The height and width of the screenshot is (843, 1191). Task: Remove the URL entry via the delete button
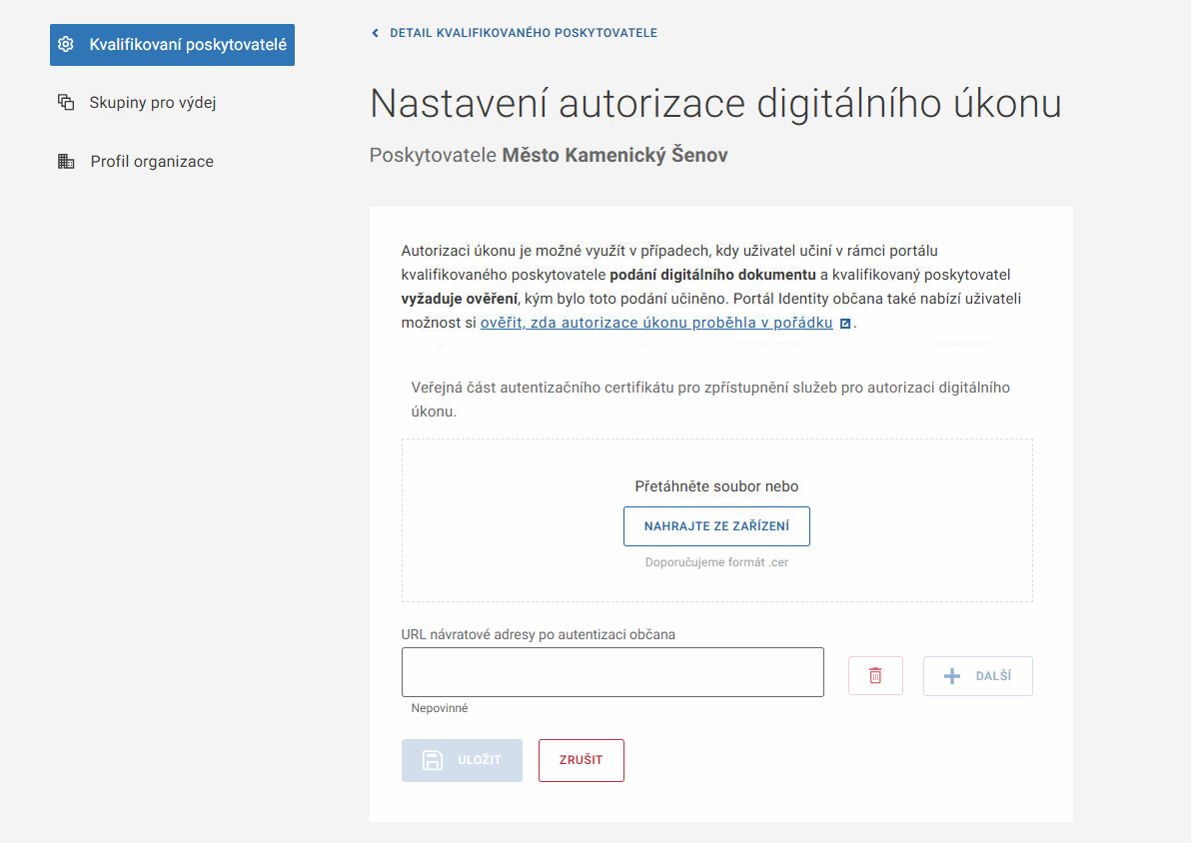tap(875, 675)
